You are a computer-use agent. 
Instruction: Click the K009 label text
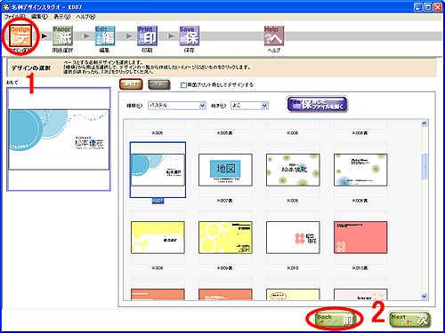[158, 268]
